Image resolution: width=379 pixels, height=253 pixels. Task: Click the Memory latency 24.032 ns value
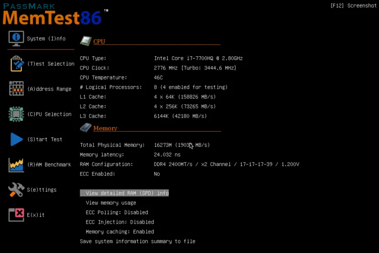tap(167, 155)
